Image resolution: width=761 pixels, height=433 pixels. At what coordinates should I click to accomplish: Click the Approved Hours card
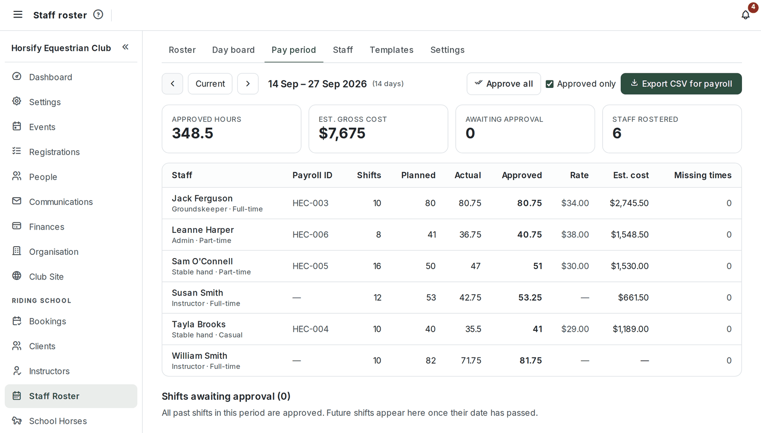click(231, 129)
